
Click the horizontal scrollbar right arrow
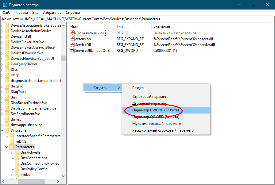58,182
